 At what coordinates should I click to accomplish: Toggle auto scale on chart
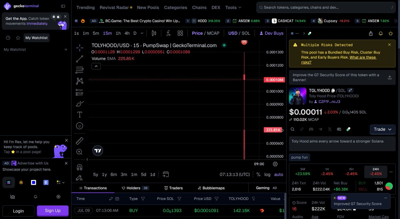click(x=279, y=174)
